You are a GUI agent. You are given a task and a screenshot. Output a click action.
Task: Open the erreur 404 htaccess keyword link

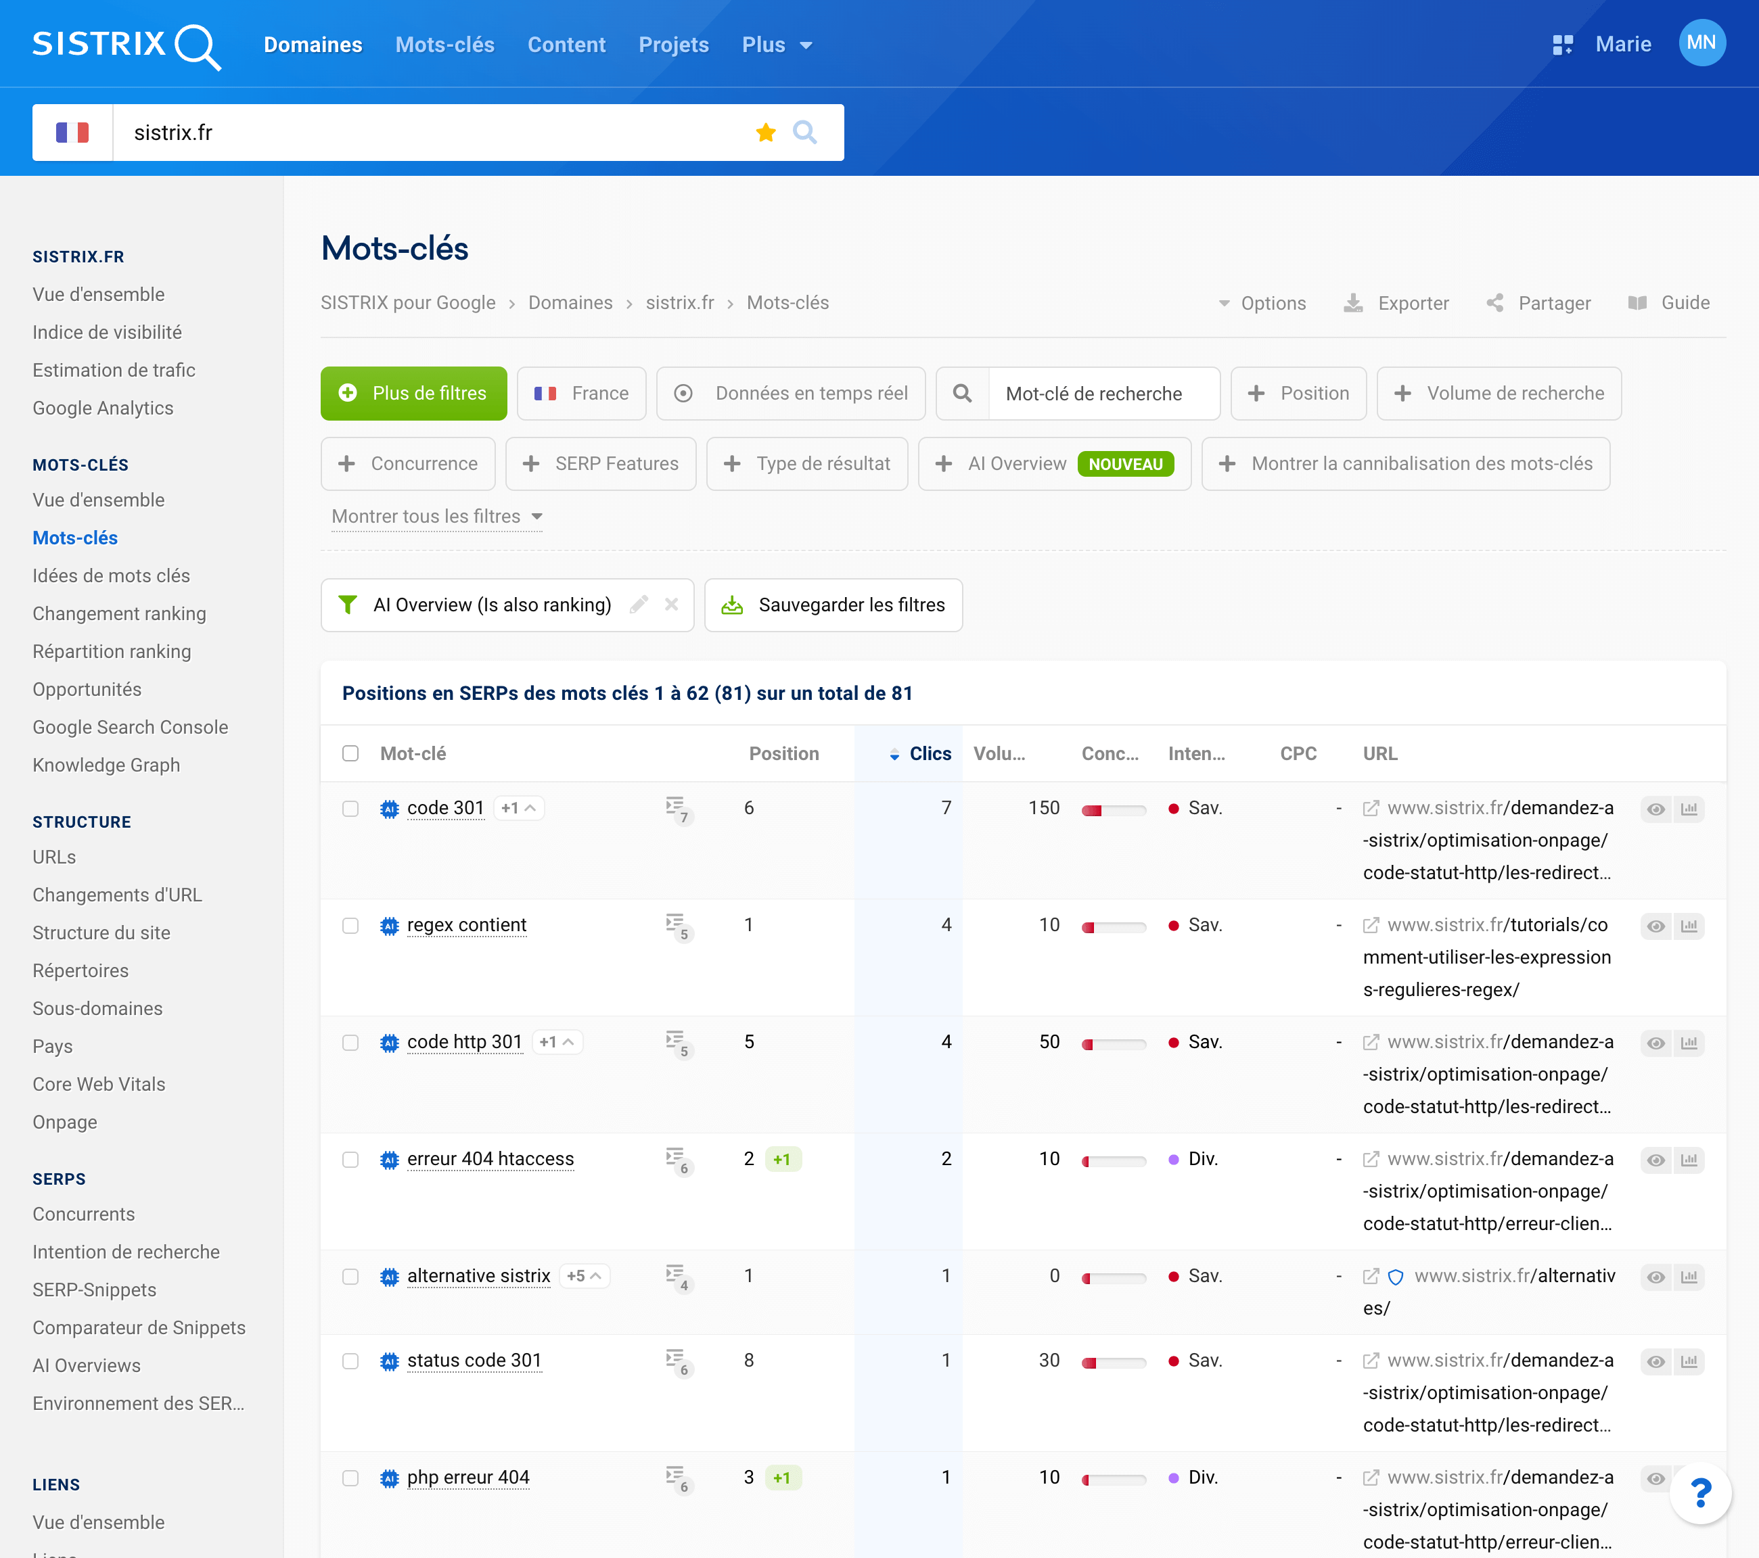[x=490, y=1160]
